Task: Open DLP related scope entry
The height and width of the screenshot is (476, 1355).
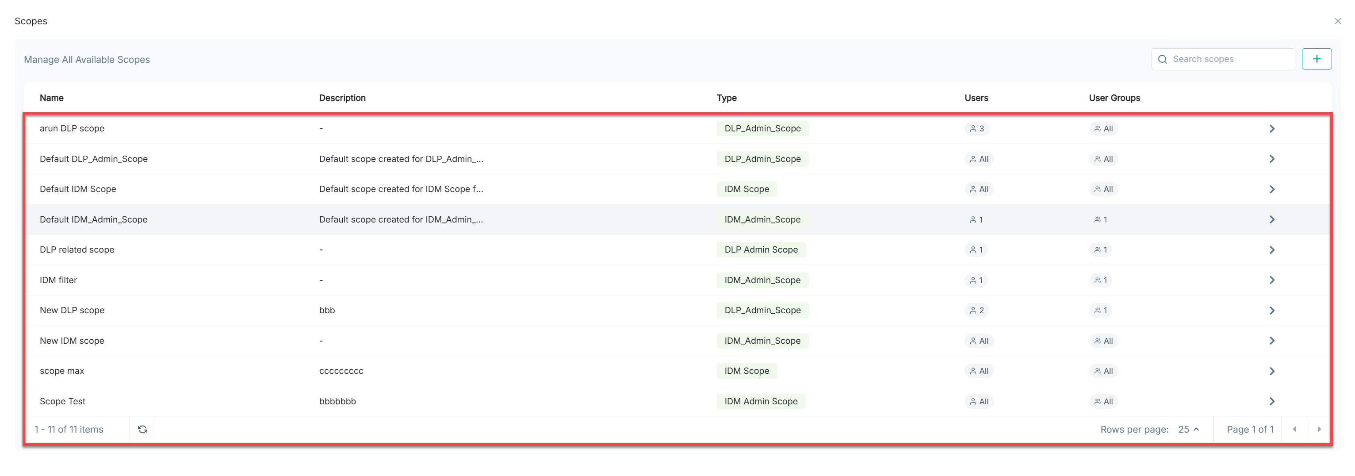Action: (77, 250)
